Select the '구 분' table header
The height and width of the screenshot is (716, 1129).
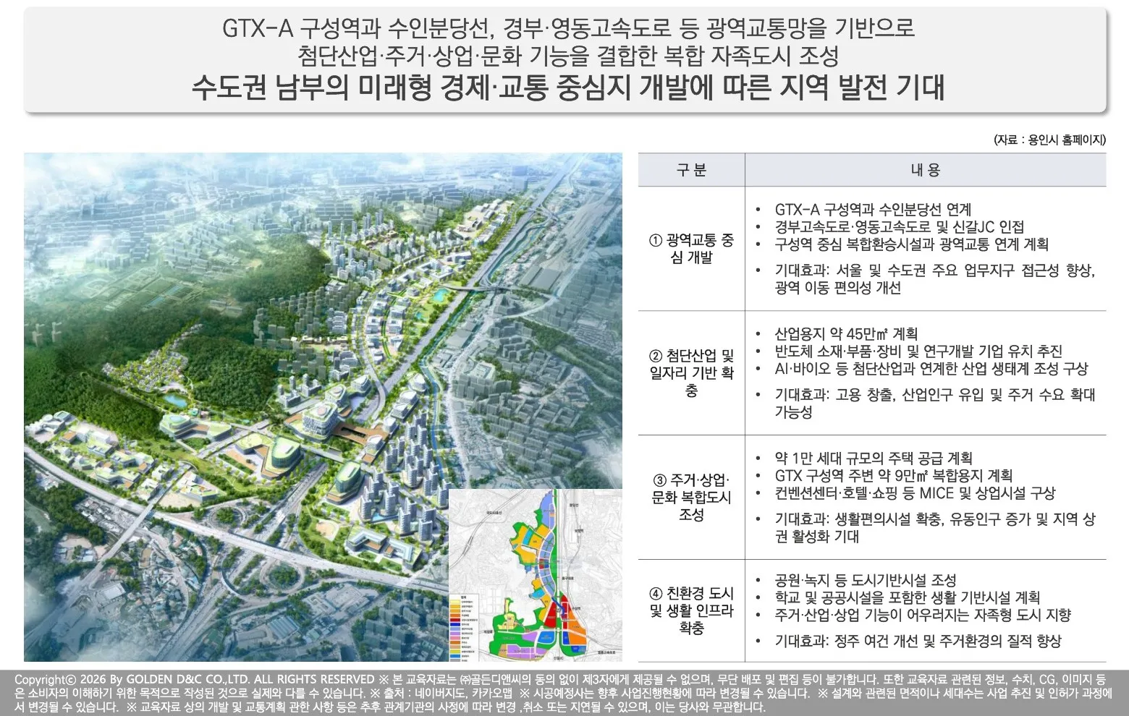coord(691,170)
